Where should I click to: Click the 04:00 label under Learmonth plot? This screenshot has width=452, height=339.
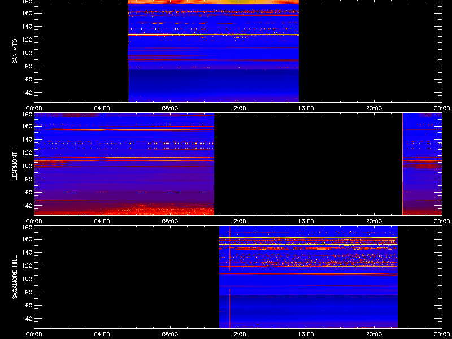[102, 221]
